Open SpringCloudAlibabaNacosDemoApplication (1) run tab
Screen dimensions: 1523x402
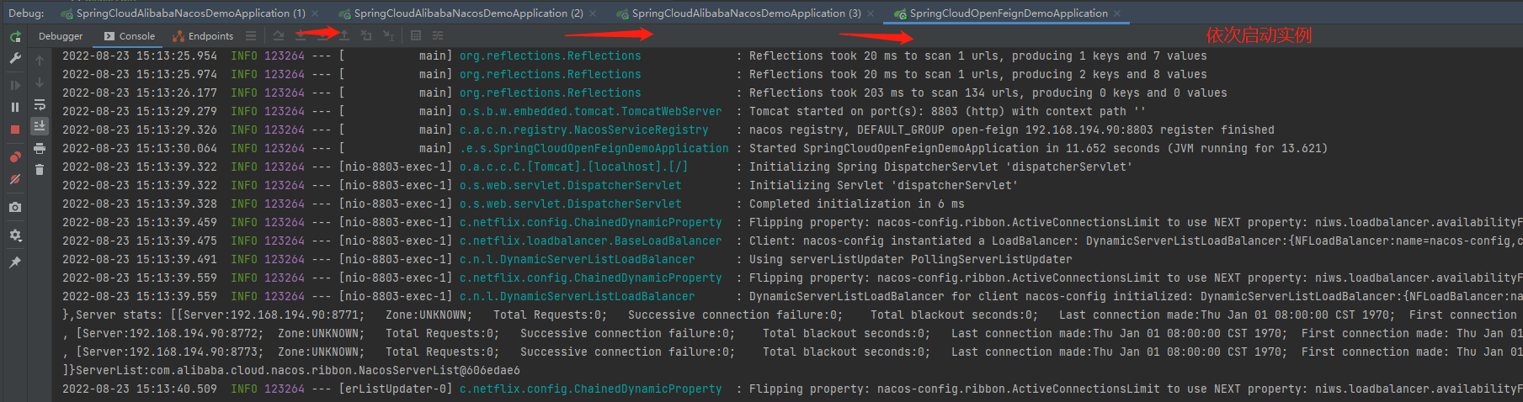point(184,13)
